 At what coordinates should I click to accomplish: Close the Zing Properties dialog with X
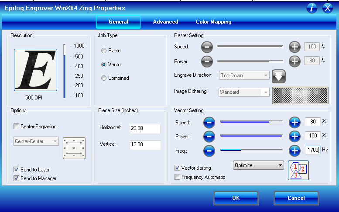328,8
